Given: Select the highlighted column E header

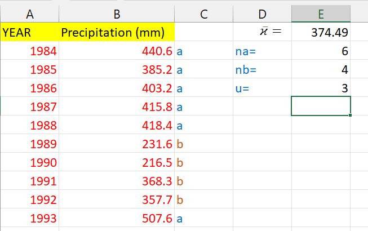Looking at the screenshot, I should point(321,15).
